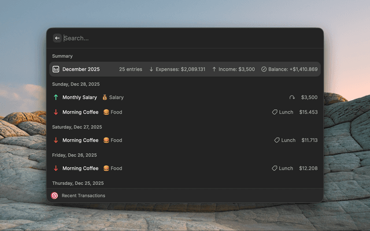The height and width of the screenshot is (231, 370).
Task: Click the recurring arrow icon beside $3,500
Action: tap(292, 98)
